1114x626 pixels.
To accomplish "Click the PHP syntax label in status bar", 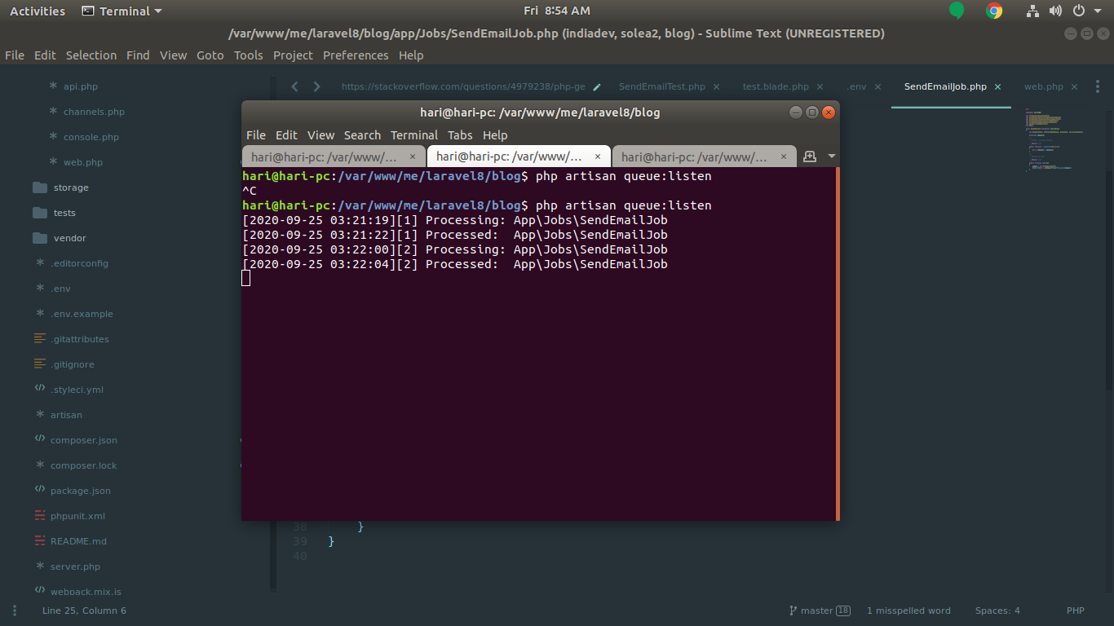I will click(1075, 611).
